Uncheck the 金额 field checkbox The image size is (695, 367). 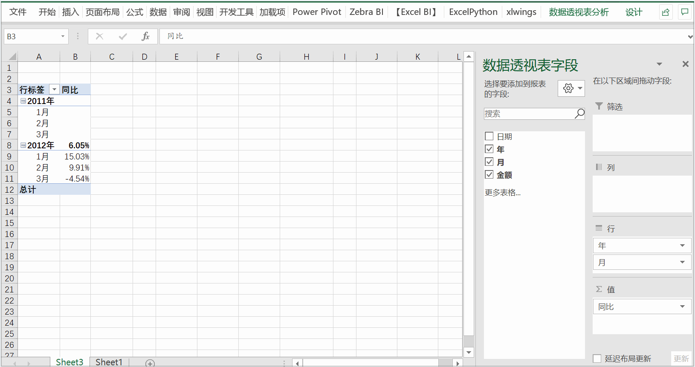click(x=489, y=175)
